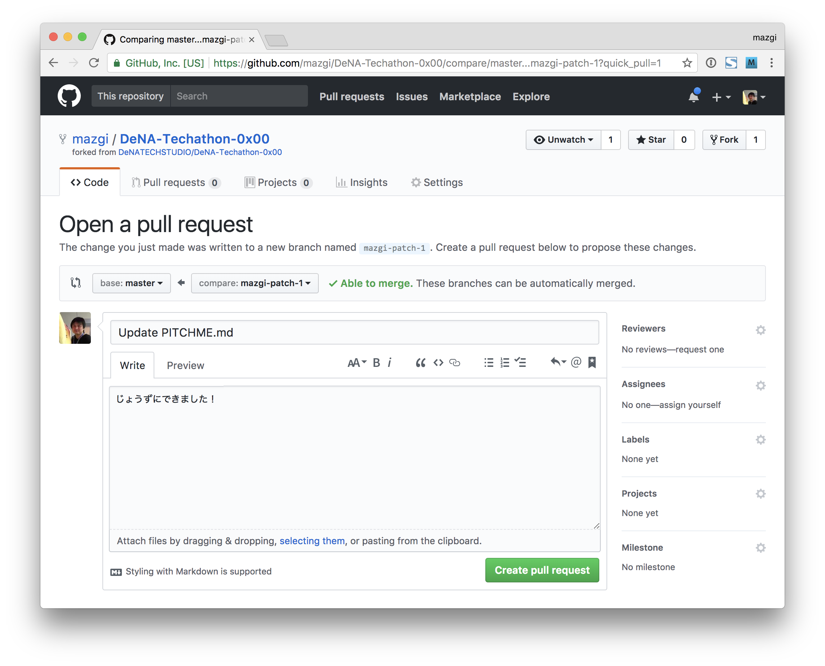Screen dimensions: 825x666
Task: Click Create pull request button
Action: (x=542, y=570)
